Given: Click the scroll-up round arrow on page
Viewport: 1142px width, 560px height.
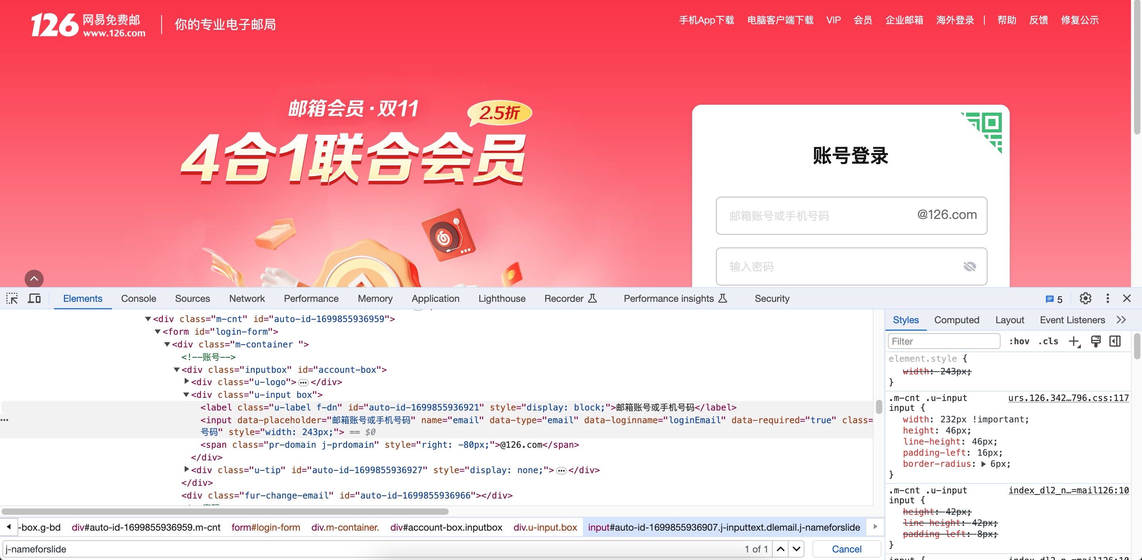Looking at the screenshot, I should pos(34,278).
